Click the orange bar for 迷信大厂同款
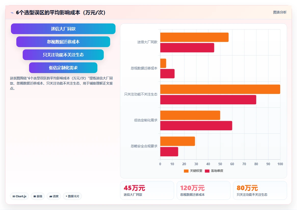The height and width of the screenshot is (210, 297). [194, 37]
